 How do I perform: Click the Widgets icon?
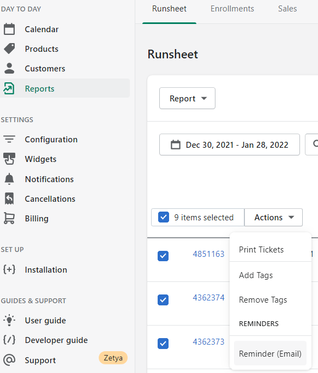pyautogui.click(x=9, y=159)
